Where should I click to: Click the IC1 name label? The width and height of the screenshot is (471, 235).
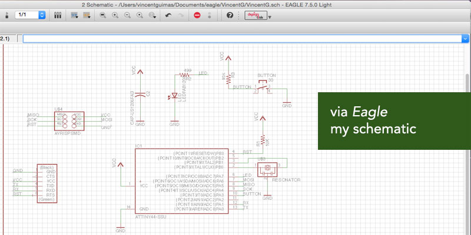click(x=138, y=146)
